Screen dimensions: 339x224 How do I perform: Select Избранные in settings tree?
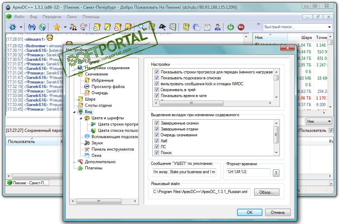[102, 80]
